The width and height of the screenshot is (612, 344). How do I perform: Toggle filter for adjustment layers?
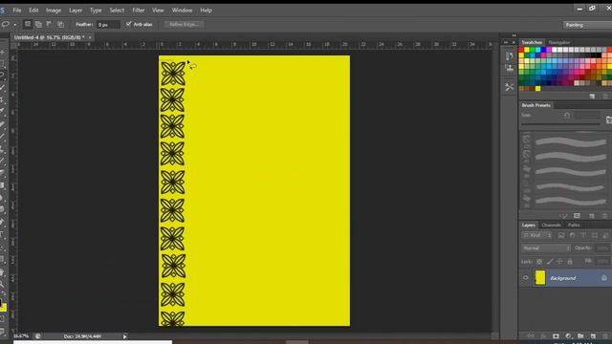click(572, 235)
